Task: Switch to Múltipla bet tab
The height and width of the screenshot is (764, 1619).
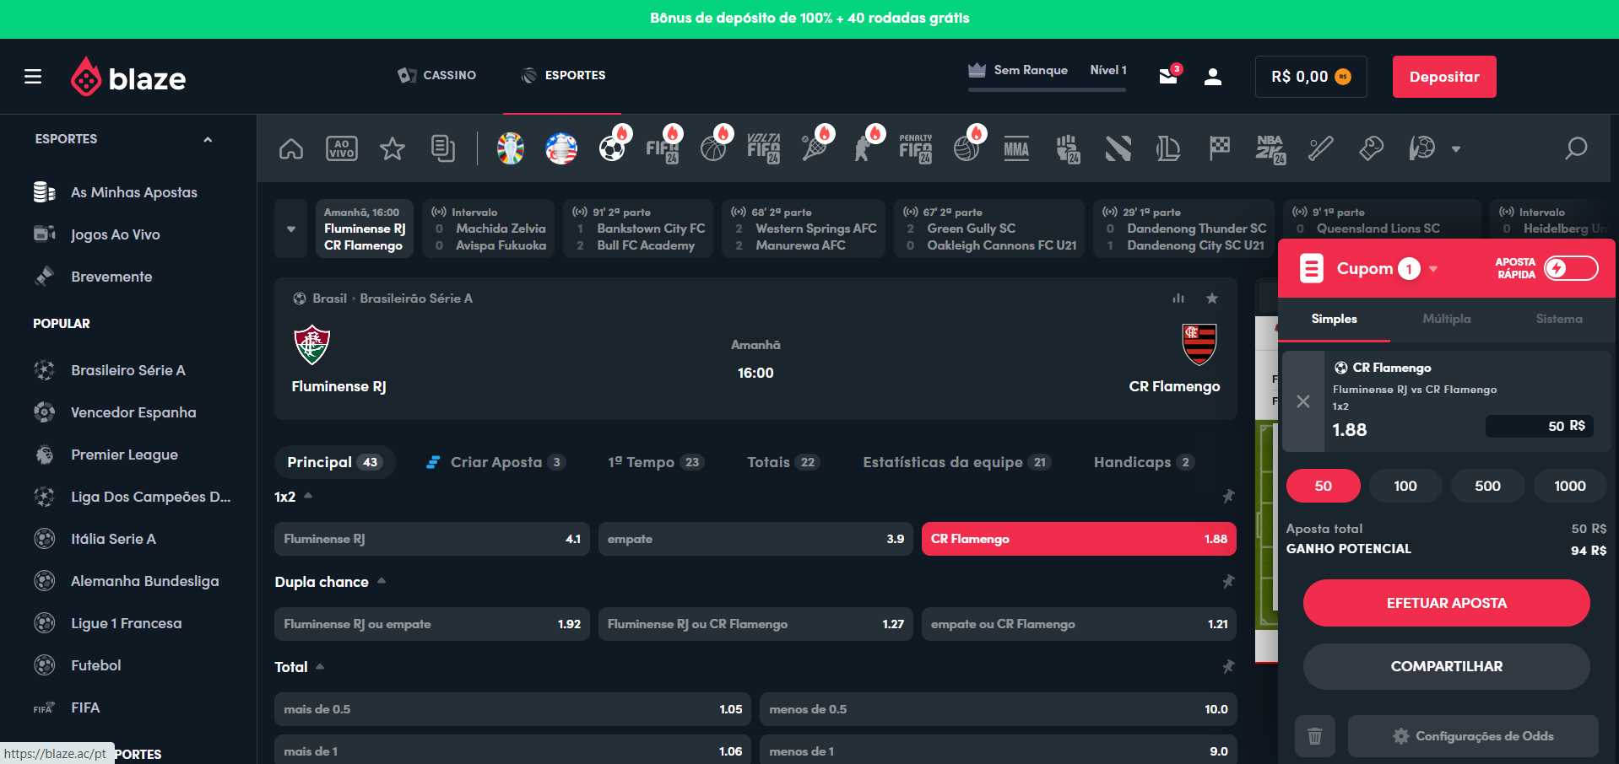Action: (x=1446, y=319)
